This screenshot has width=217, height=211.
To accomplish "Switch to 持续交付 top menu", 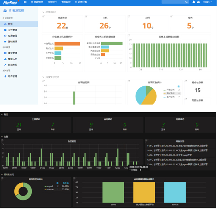I will coord(52,2).
